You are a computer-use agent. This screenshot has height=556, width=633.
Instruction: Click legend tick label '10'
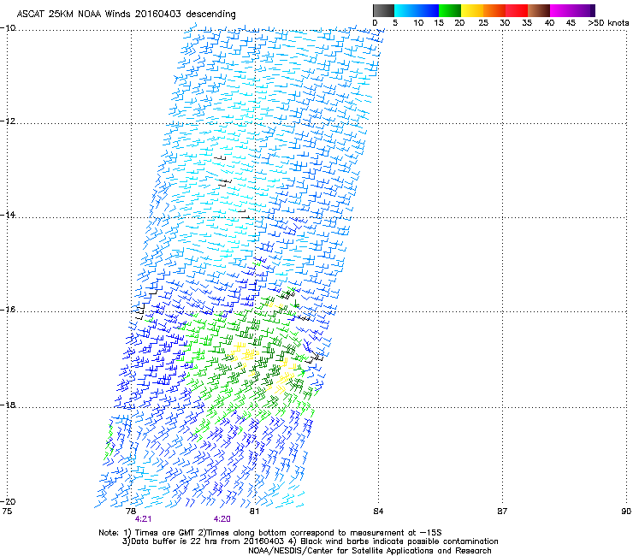point(418,23)
